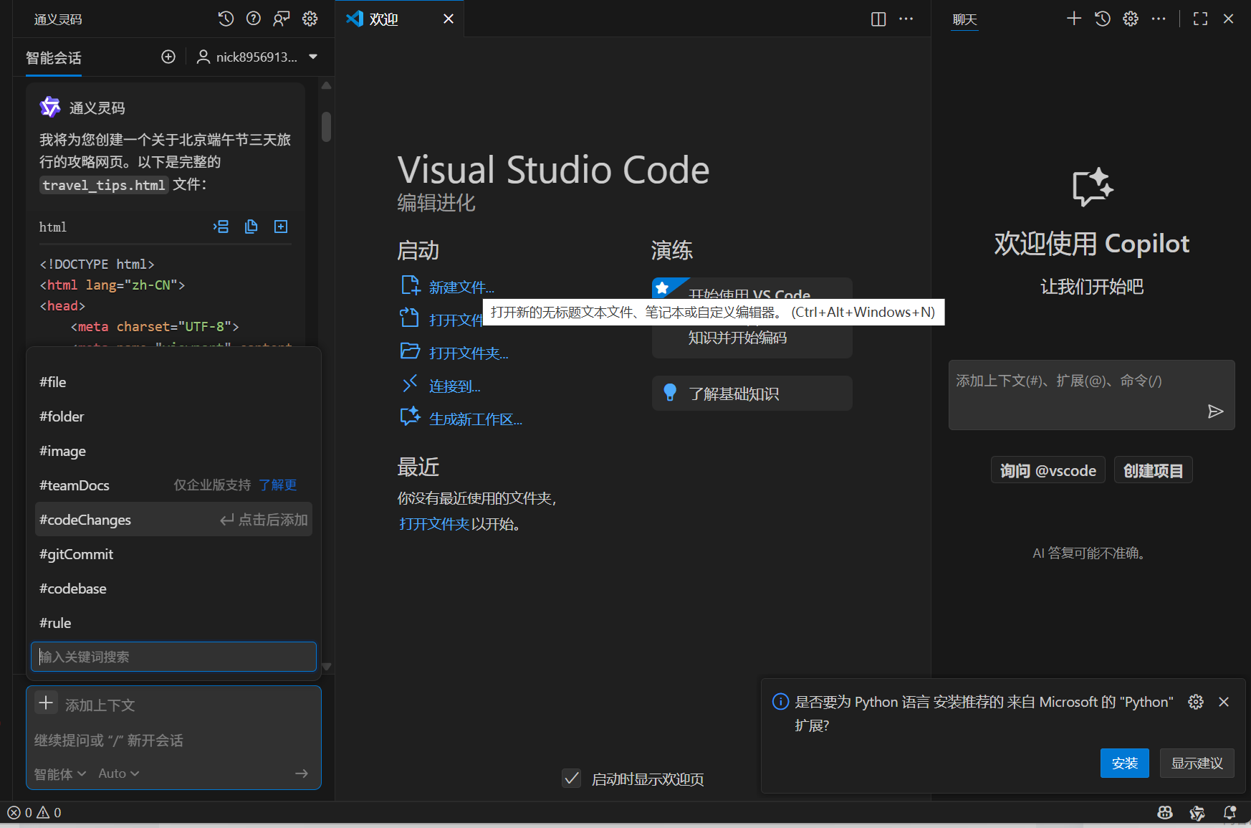This screenshot has width=1251, height=828.
Task: Dismiss the Python extension notification
Action: point(1224,702)
